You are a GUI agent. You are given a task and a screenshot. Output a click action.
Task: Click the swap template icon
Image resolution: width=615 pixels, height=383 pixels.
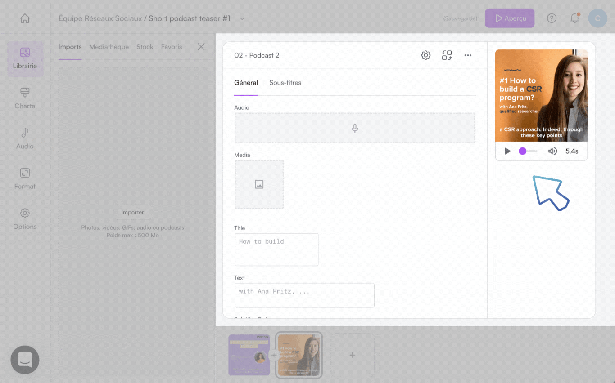coord(447,55)
